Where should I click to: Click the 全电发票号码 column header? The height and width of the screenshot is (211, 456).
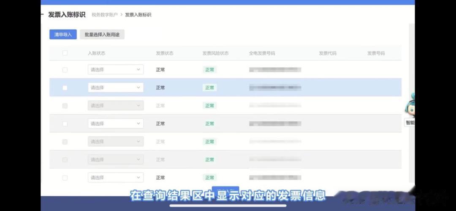(x=262, y=53)
